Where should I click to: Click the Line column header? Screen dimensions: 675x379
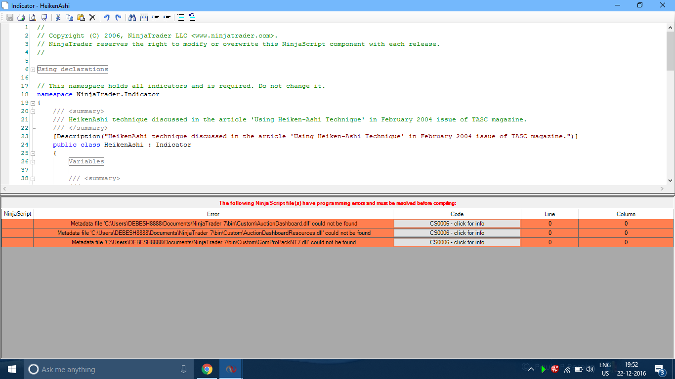[550, 214]
